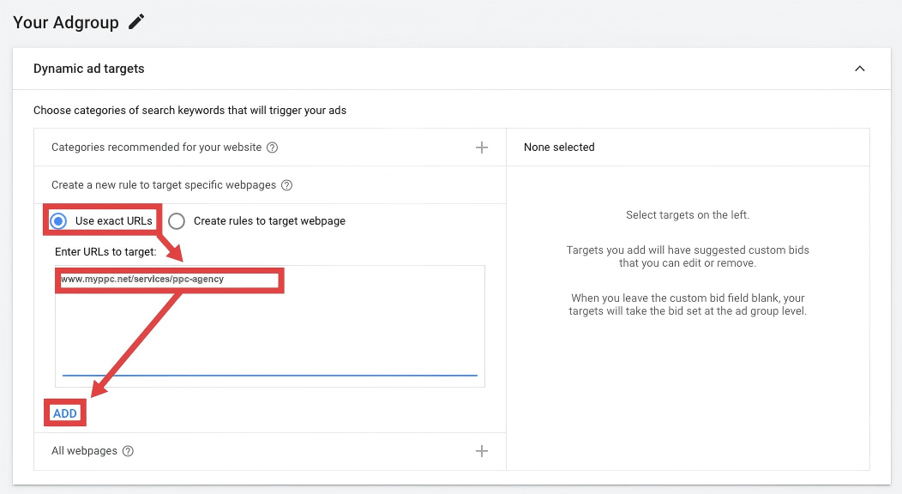Click Select targets on the left message
Screen dimensions: 902x494
coord(688,215)
